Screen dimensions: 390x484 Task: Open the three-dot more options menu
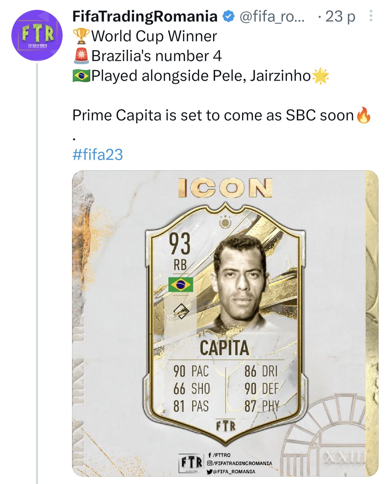(x=371, y=16)
